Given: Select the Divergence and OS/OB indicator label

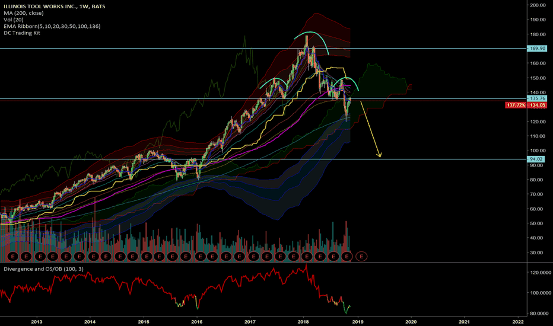Looking at the screenshot, I should coord(44,269).
